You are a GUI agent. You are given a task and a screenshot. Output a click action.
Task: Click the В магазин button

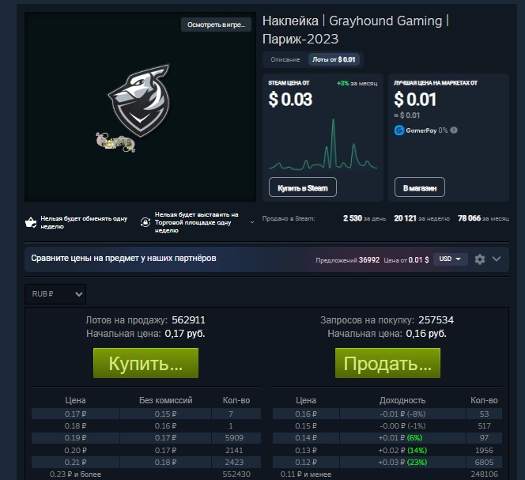coord(420,187)
